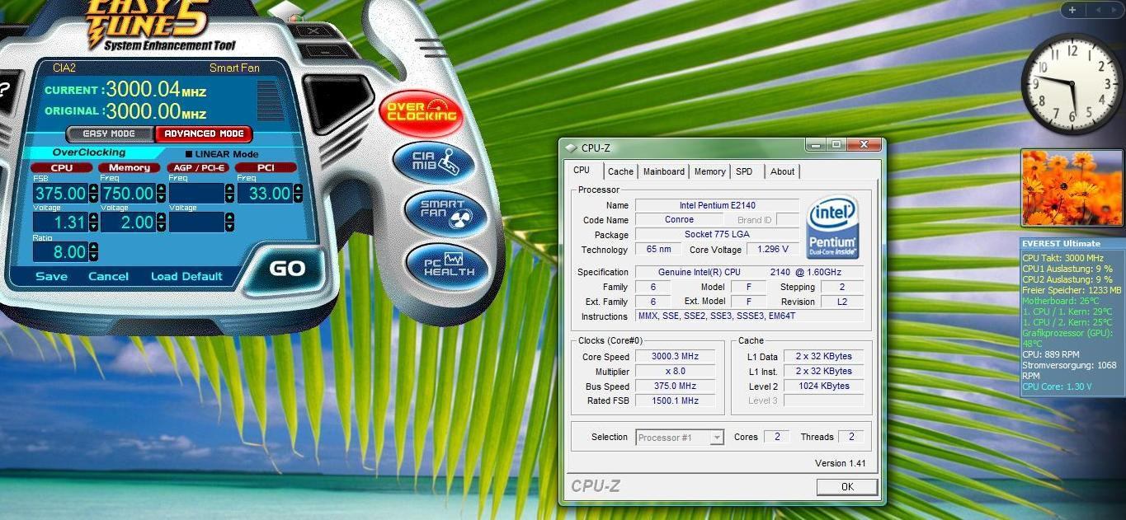The width and height of the screenshot is (1126, 520).
Task: Open the CIA MIB panel
Action: [x=434, y=162]
